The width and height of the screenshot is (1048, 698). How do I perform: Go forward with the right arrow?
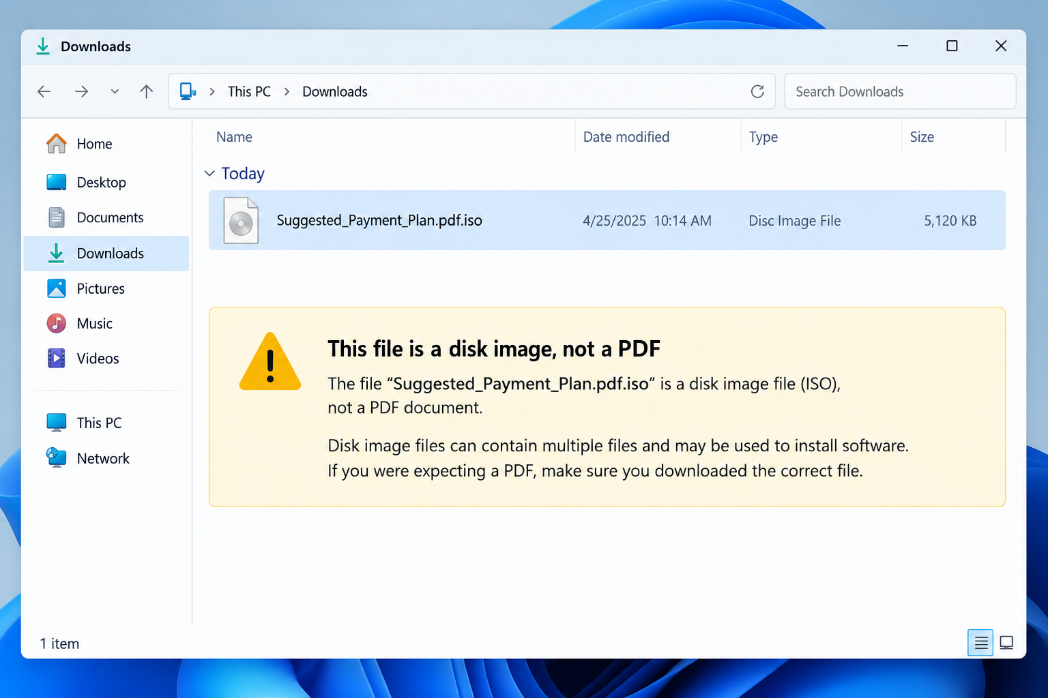click(81, 91)
